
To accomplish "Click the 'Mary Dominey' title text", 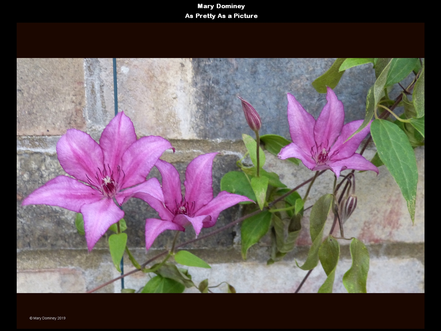I will (221, 6).
